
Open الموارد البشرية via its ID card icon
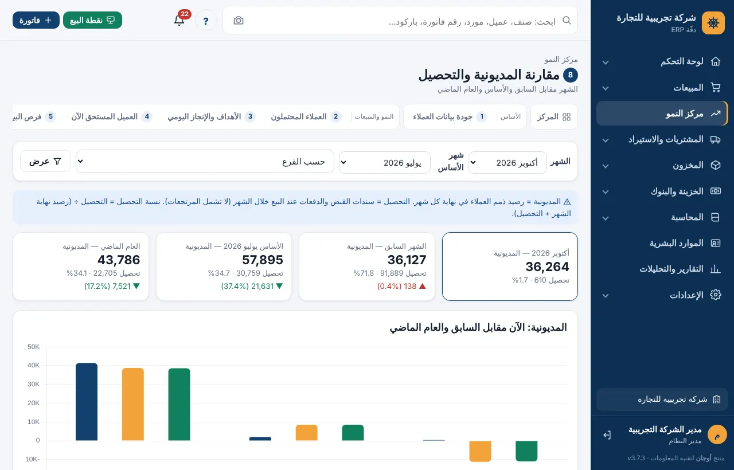pyautogui.click(x=715, y=243)
